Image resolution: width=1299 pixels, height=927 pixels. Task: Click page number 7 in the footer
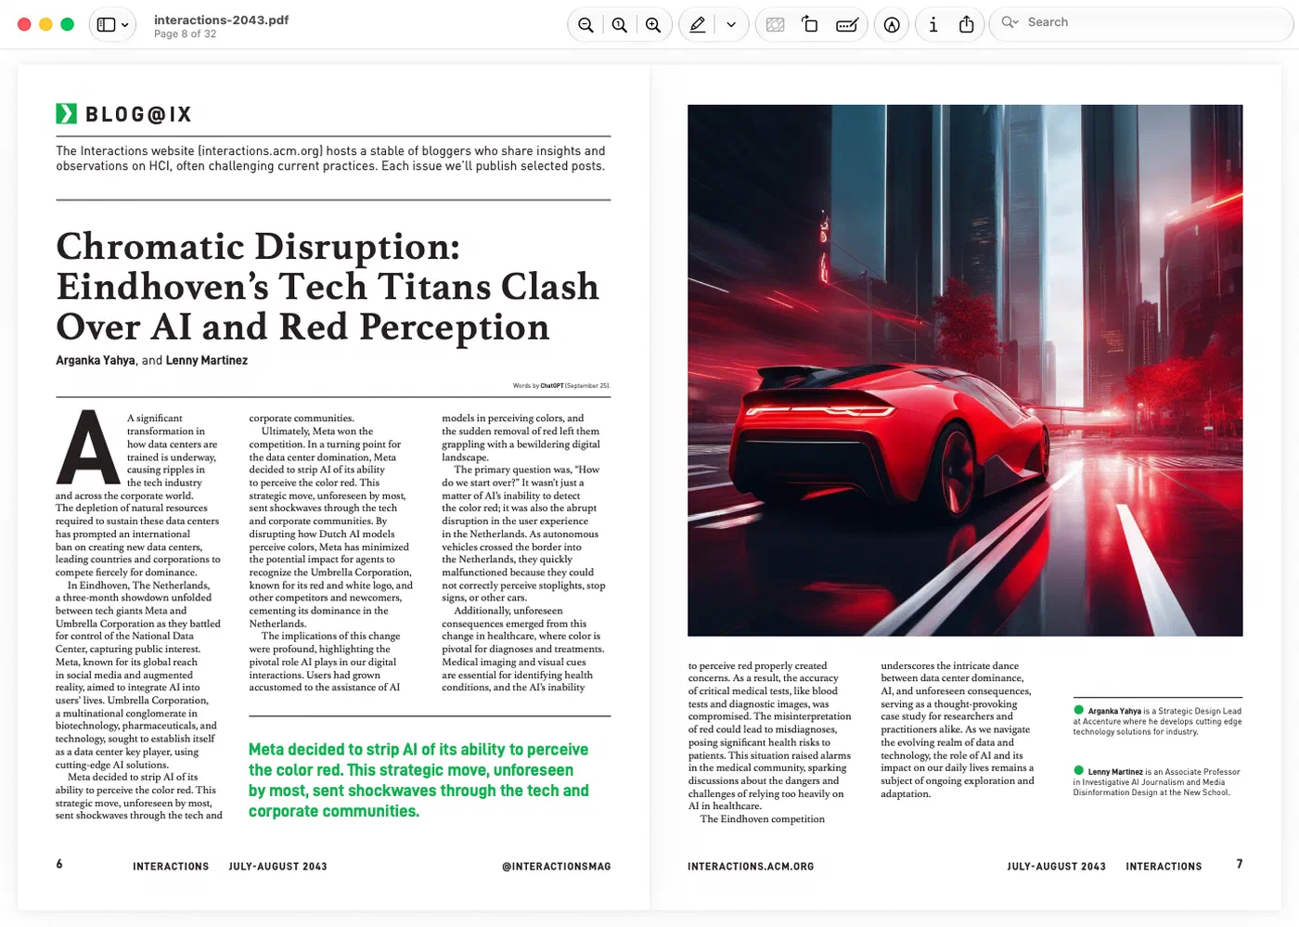[1240, 864]
